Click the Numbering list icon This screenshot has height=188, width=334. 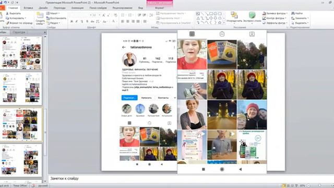[x=130, y=15]
